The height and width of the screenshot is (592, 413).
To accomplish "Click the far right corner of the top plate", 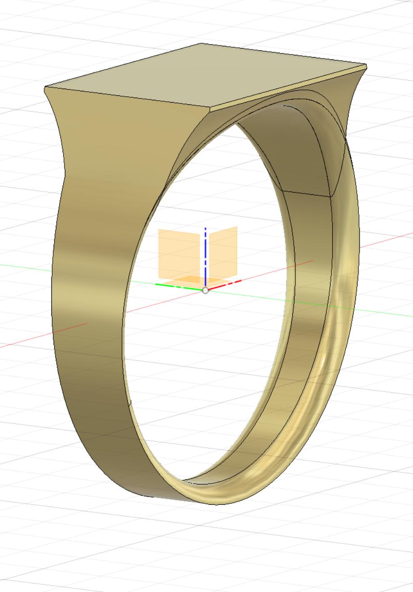I will 365,66.
